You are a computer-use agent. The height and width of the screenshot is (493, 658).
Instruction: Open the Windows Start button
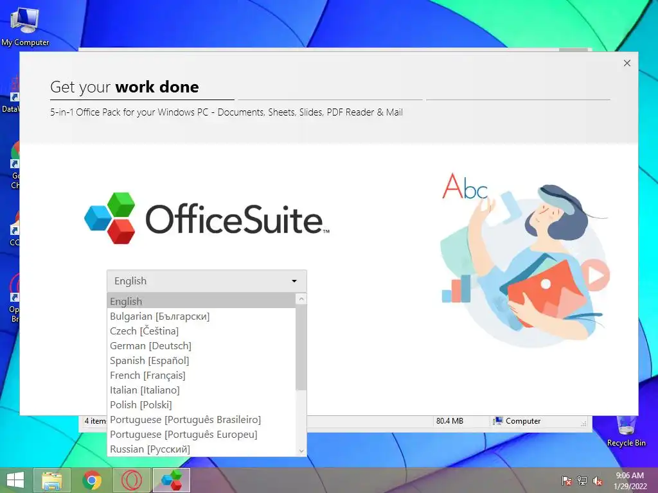pos(15,480)
